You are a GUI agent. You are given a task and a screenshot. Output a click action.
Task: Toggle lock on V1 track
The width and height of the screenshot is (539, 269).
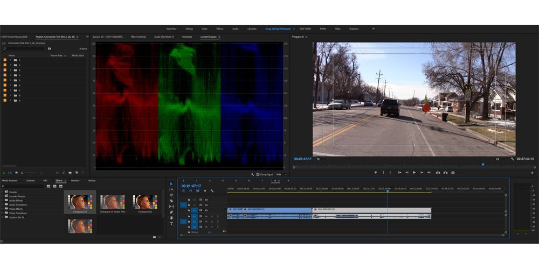click(x=189, y=210)
